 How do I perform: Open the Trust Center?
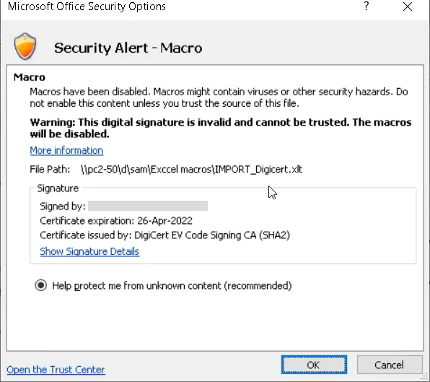(56, 370)
